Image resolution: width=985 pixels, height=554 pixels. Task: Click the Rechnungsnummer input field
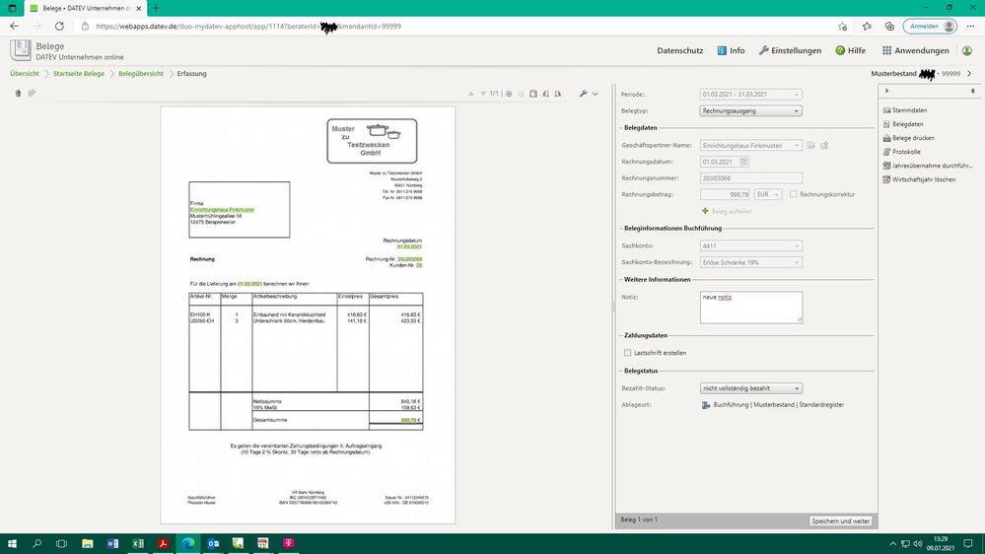(x=750, y=178)
